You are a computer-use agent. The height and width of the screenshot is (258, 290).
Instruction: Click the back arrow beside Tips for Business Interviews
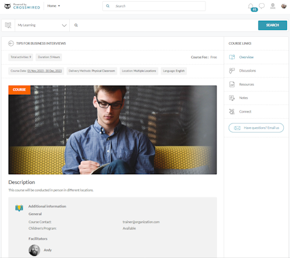tap(11, 43)
